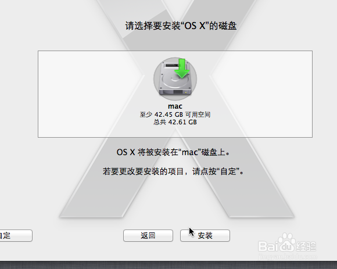Click the 总共 42.61 GB total size text
Image resolution: width=337 pixels, height=269 pixels.
(x=175, y=122)
